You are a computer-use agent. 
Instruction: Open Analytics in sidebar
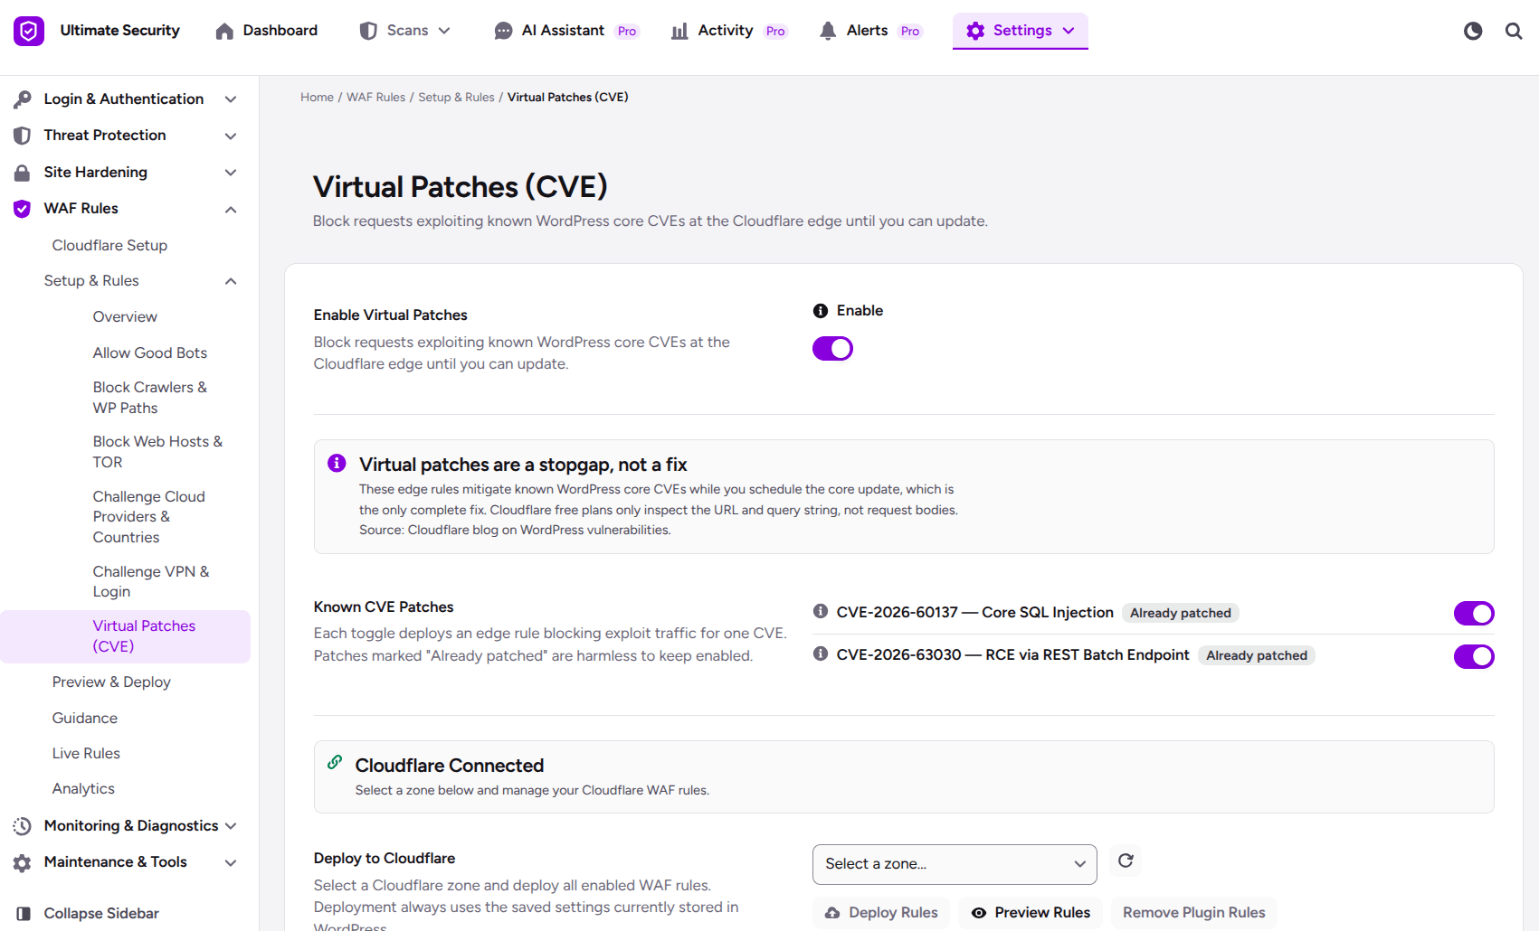tap(83, 789)
